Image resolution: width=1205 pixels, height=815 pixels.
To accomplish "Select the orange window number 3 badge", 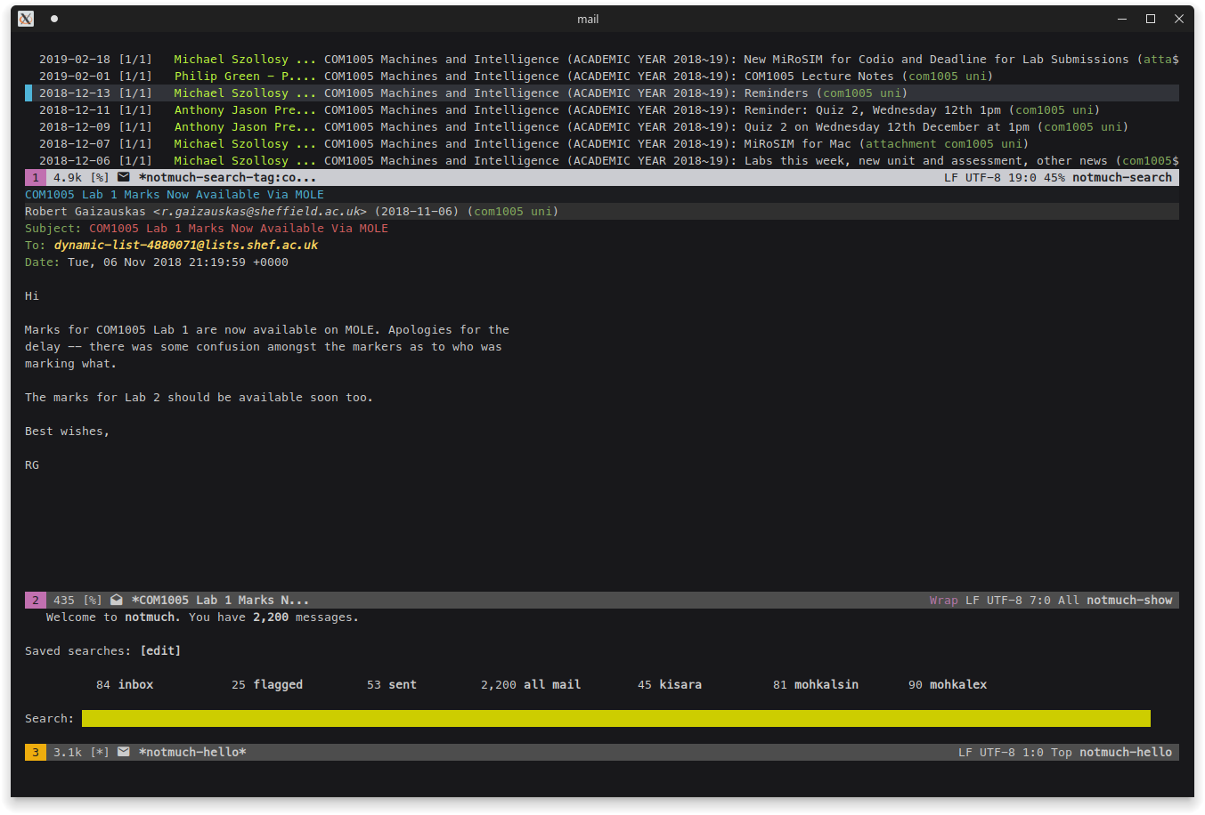I will pos(36,752).
